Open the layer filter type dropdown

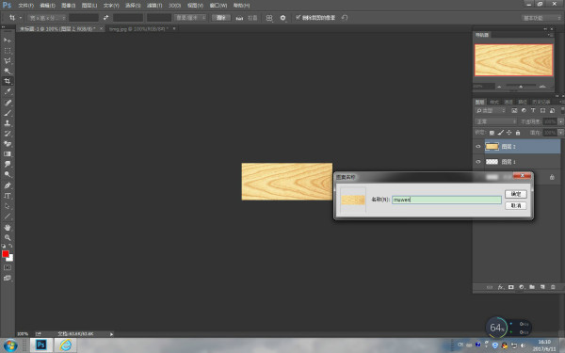(x=491, y=110)
